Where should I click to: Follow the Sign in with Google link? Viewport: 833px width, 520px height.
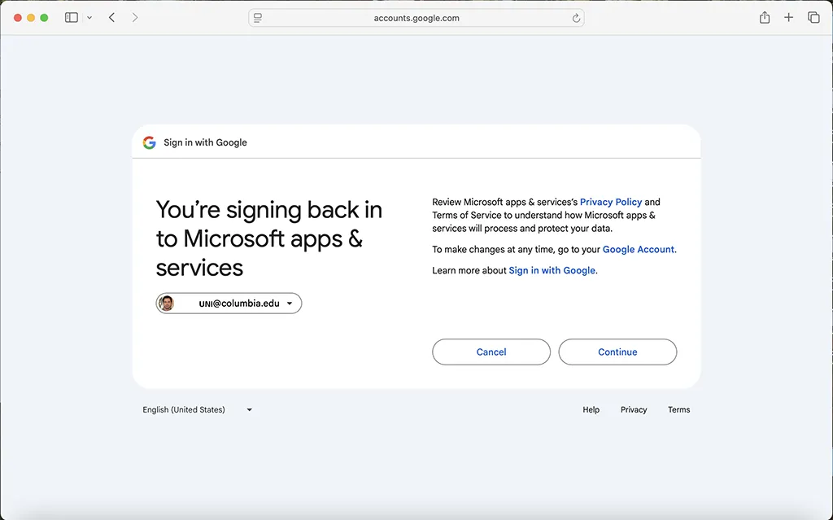(552, 270)
